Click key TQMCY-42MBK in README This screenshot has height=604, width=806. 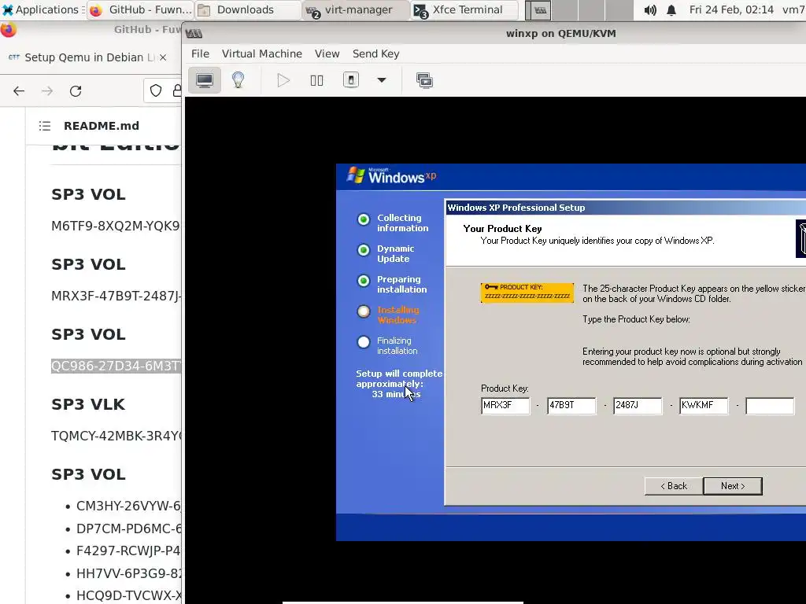[x=116, y=436]
